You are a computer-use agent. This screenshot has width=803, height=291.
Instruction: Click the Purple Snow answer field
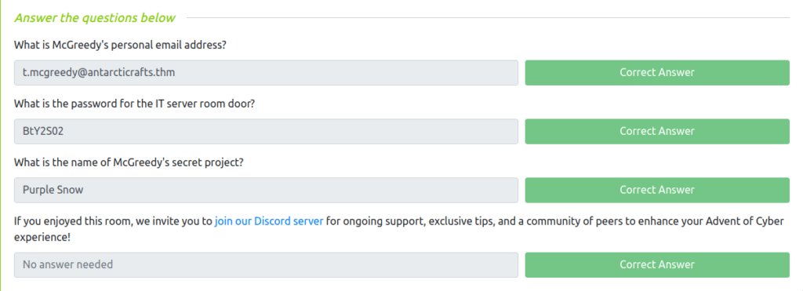266,190
